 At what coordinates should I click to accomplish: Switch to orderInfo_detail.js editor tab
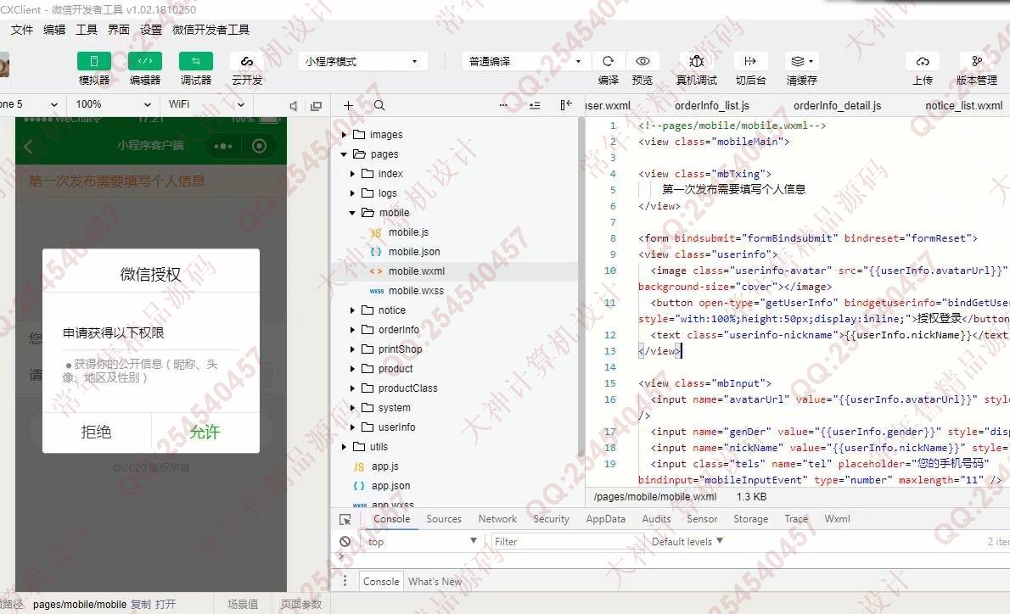click(838, 105)
